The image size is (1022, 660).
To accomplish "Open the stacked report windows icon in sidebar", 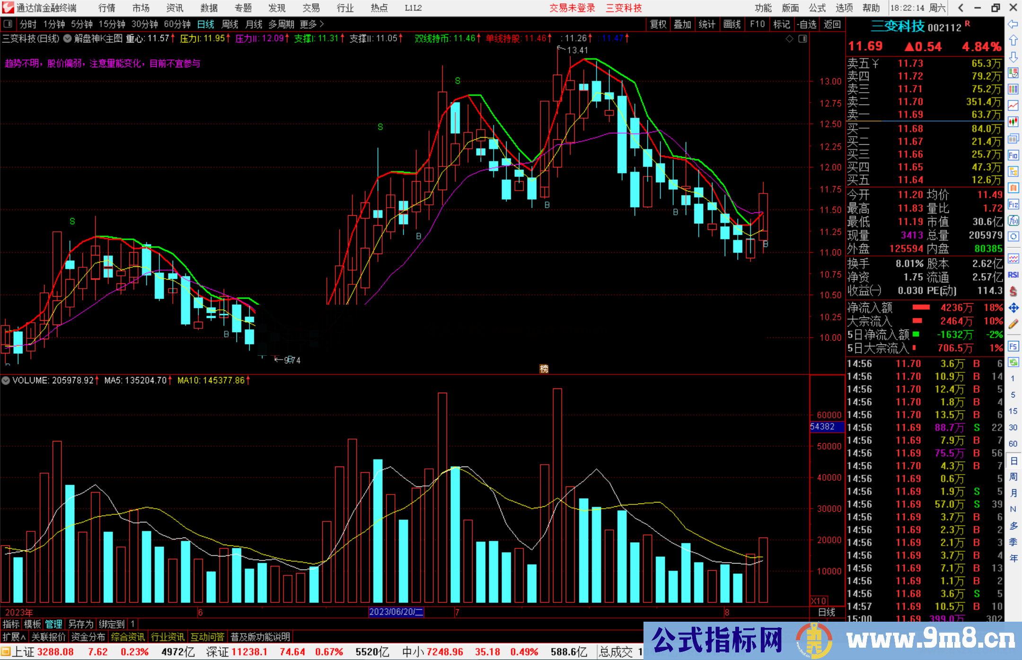I will click(x=1013, y=139).
